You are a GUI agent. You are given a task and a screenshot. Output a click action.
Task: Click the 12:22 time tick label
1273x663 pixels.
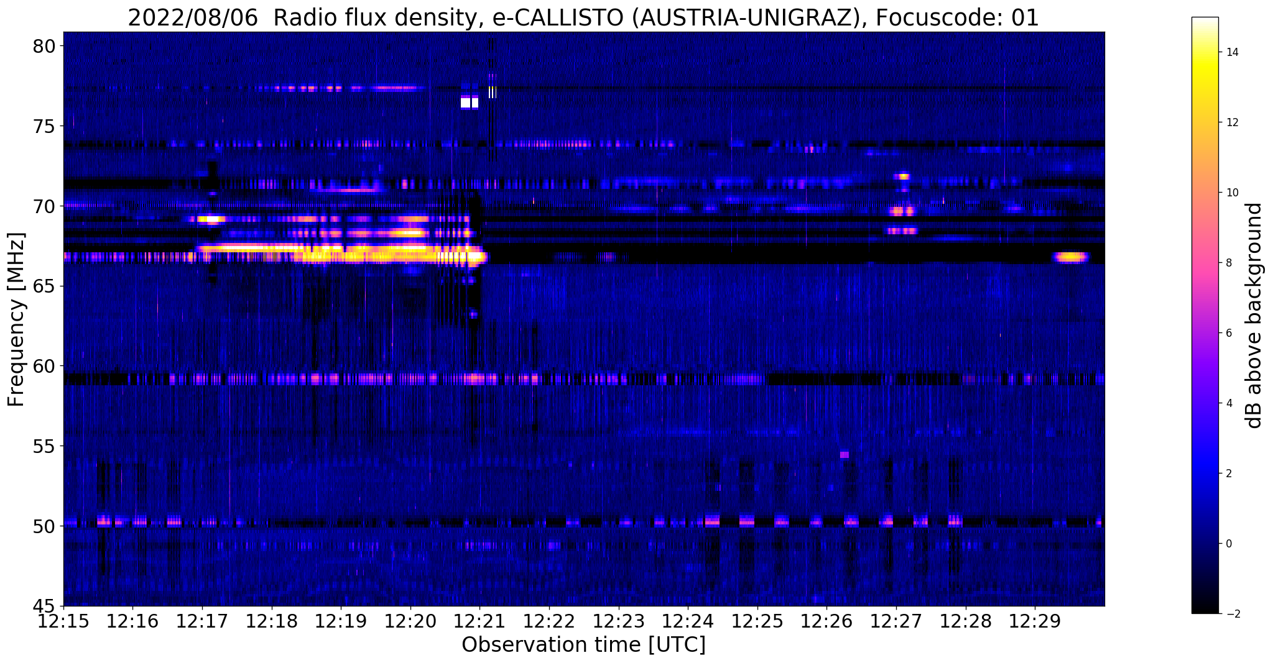point(549,622)
